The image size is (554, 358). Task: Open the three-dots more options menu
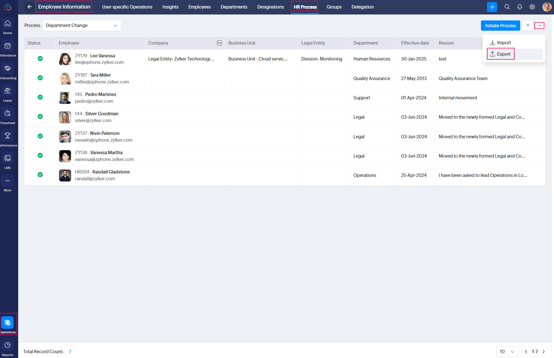click(540, 26)
